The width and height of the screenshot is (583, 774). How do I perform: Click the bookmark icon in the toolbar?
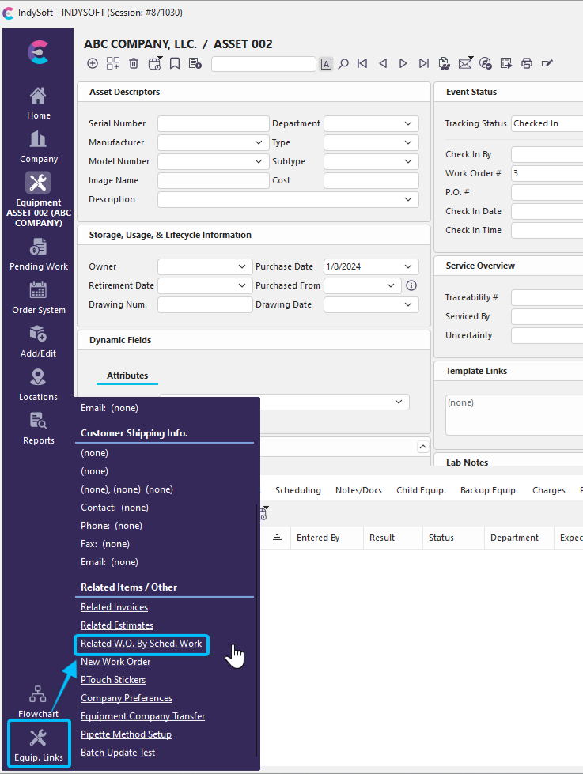click(174, 64)
